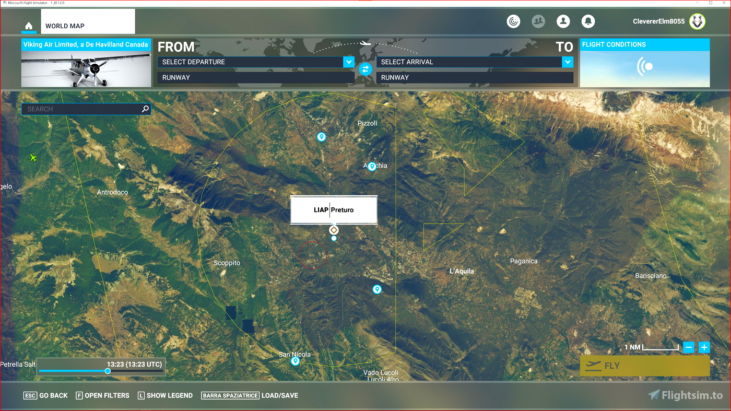Click the Barisciano town label
The height and width of the screenshot is (411, 731).
pos(651,276)
